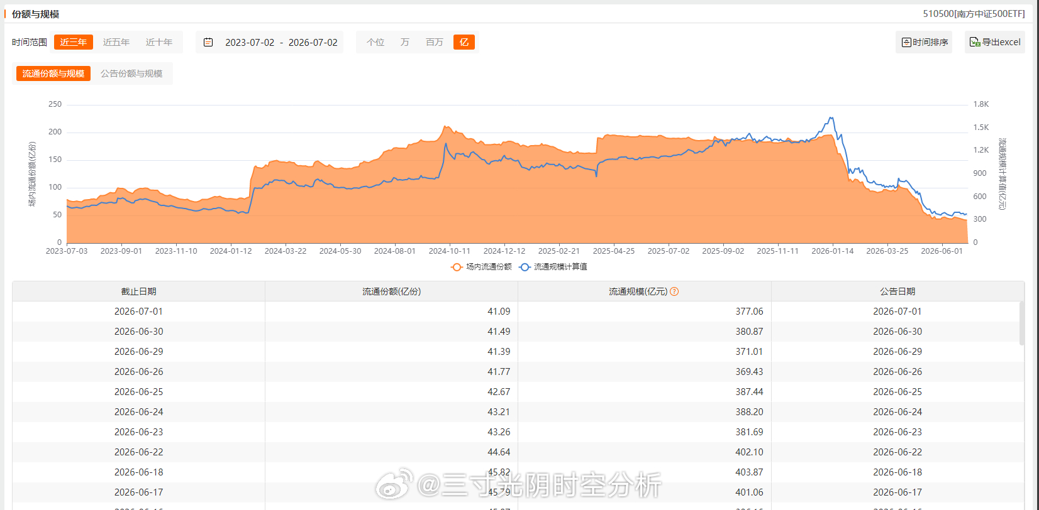Click the 导出excel button
Viewport: 1039px width, 510px height.
(x=995, y=42)
